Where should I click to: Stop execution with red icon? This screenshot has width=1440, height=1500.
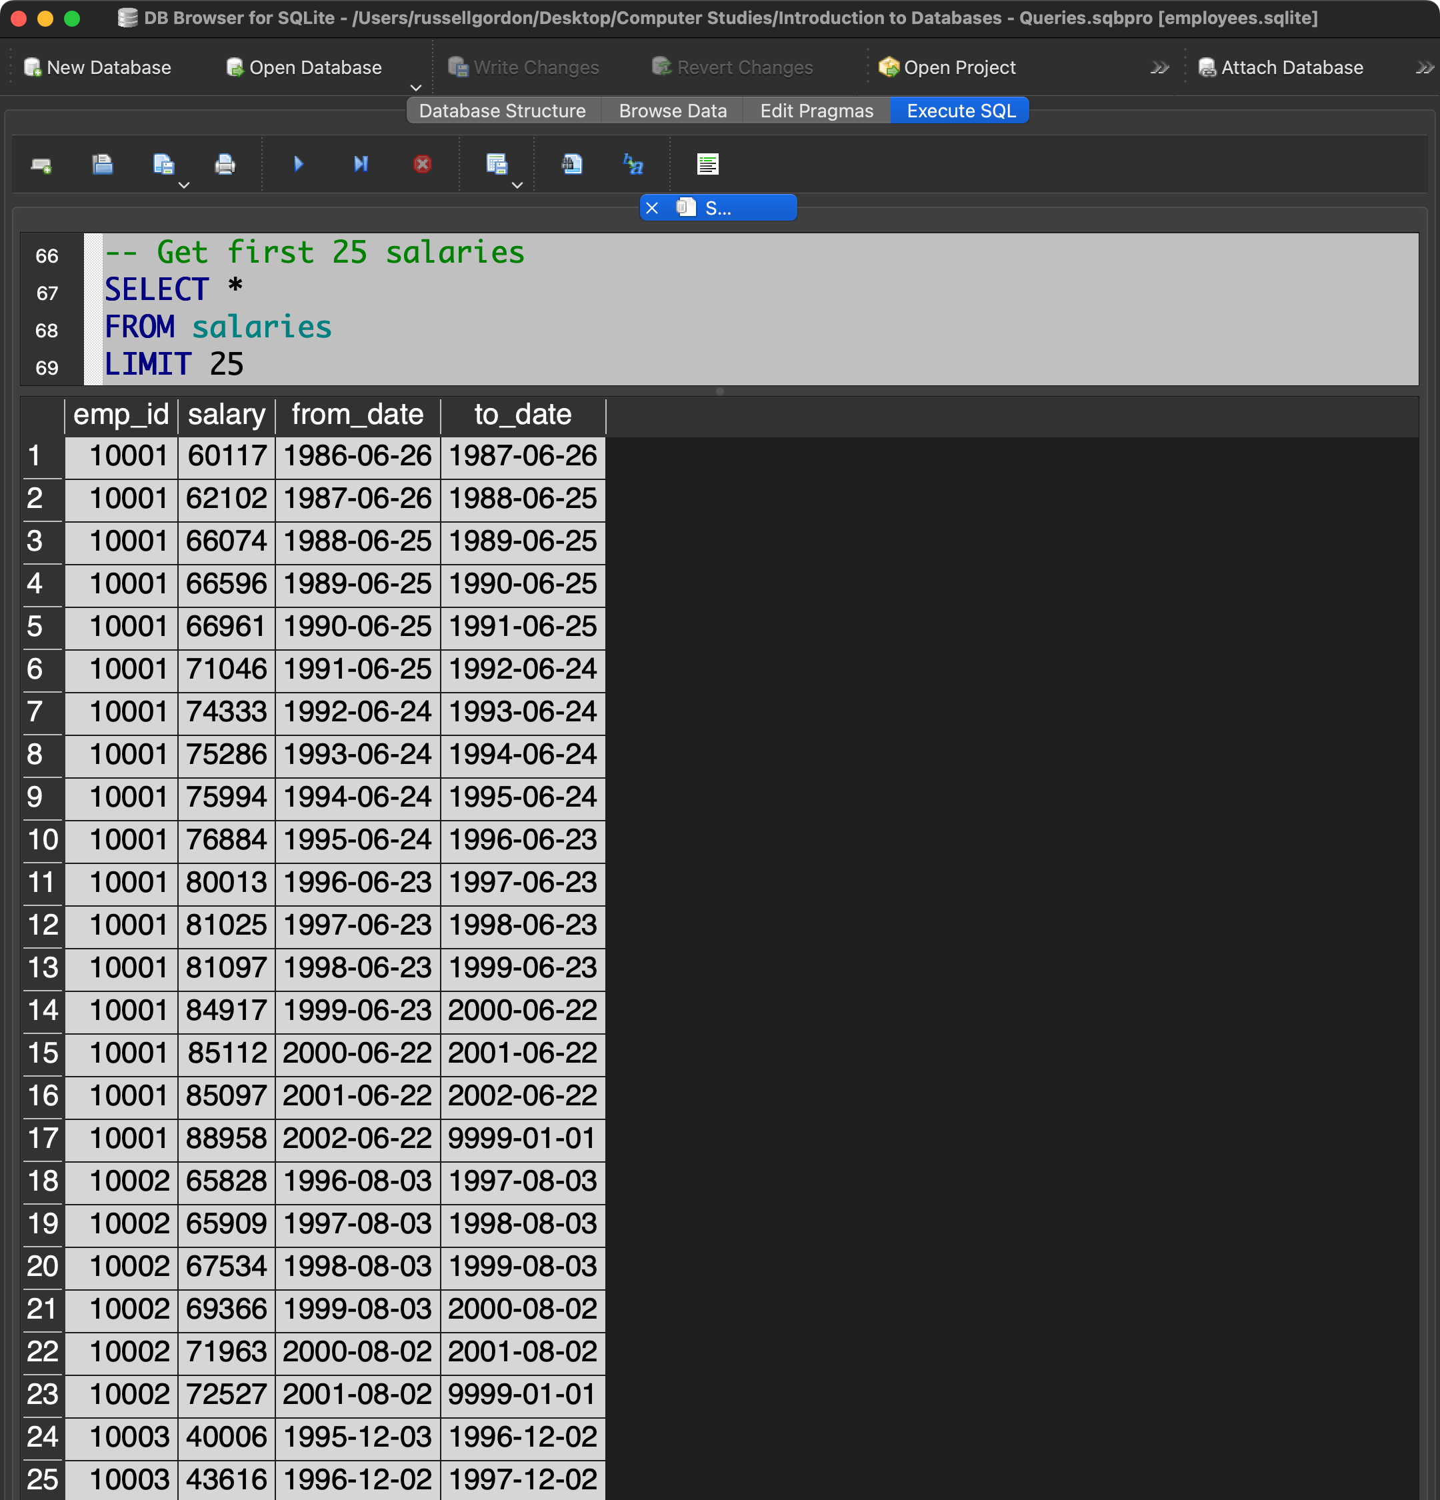click(x=421, y=165)
